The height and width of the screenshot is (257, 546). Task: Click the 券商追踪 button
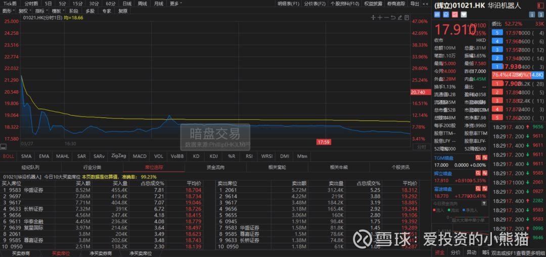point(396,4)
